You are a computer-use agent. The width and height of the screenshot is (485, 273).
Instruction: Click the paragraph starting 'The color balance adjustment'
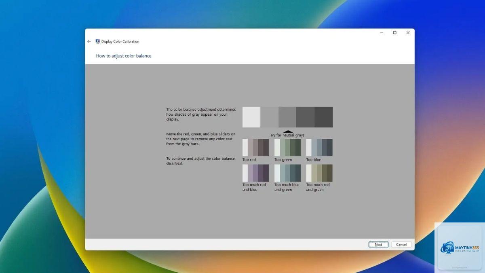pos(201,114)
